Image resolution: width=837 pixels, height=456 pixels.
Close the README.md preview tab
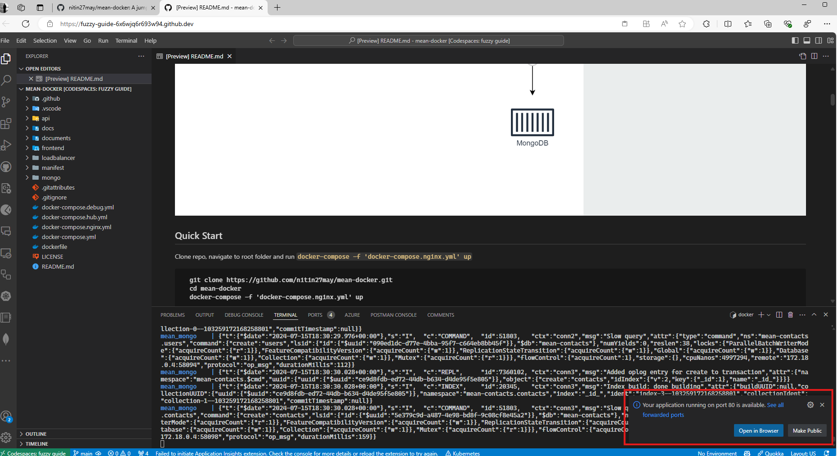(229, 56)
